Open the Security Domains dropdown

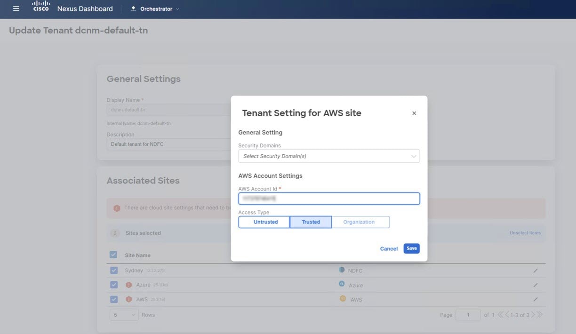point(329,156)
